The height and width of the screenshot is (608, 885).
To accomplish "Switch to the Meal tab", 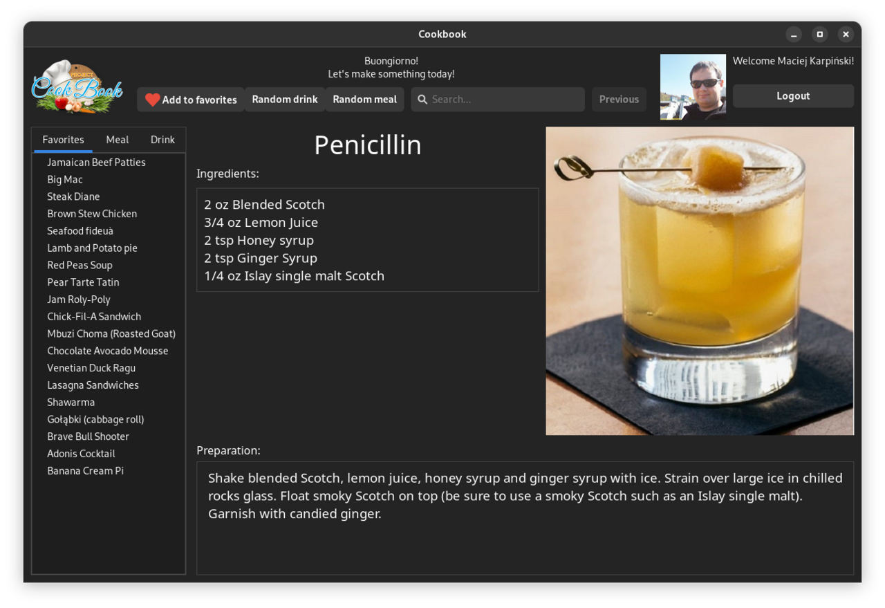I will pos(117,140).
